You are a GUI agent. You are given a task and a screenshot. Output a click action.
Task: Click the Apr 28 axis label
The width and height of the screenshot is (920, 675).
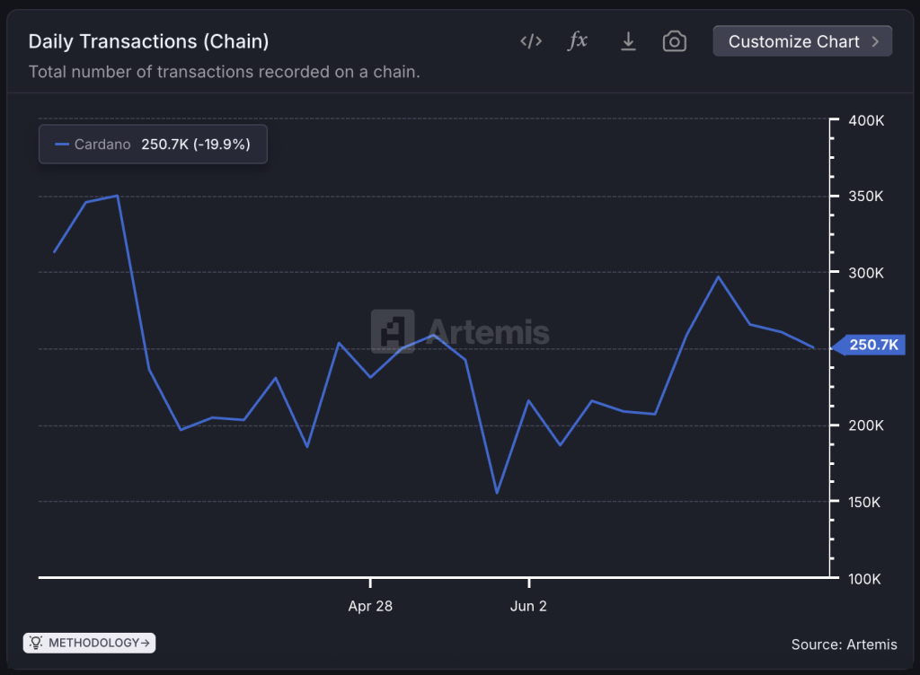pos(370,606)
